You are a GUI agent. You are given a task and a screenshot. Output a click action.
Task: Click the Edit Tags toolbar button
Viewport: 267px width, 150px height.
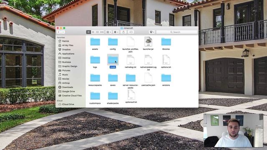[131, 32]
